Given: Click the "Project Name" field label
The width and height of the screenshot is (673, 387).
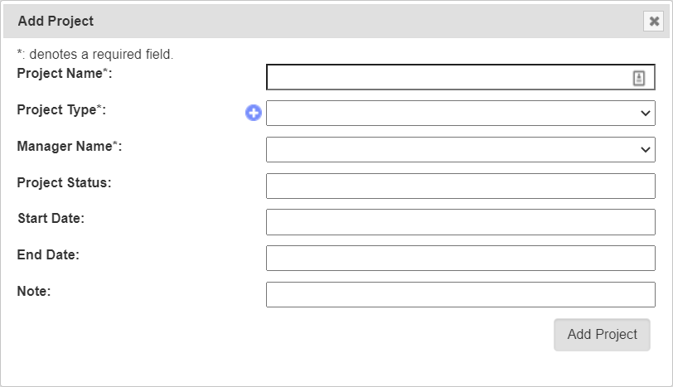Looking at the screenshot, I should 62,74.
